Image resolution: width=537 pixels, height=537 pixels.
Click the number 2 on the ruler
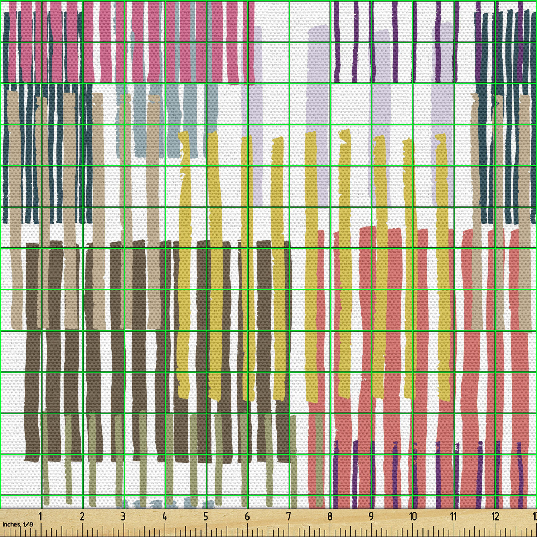[x=82, y=516]
